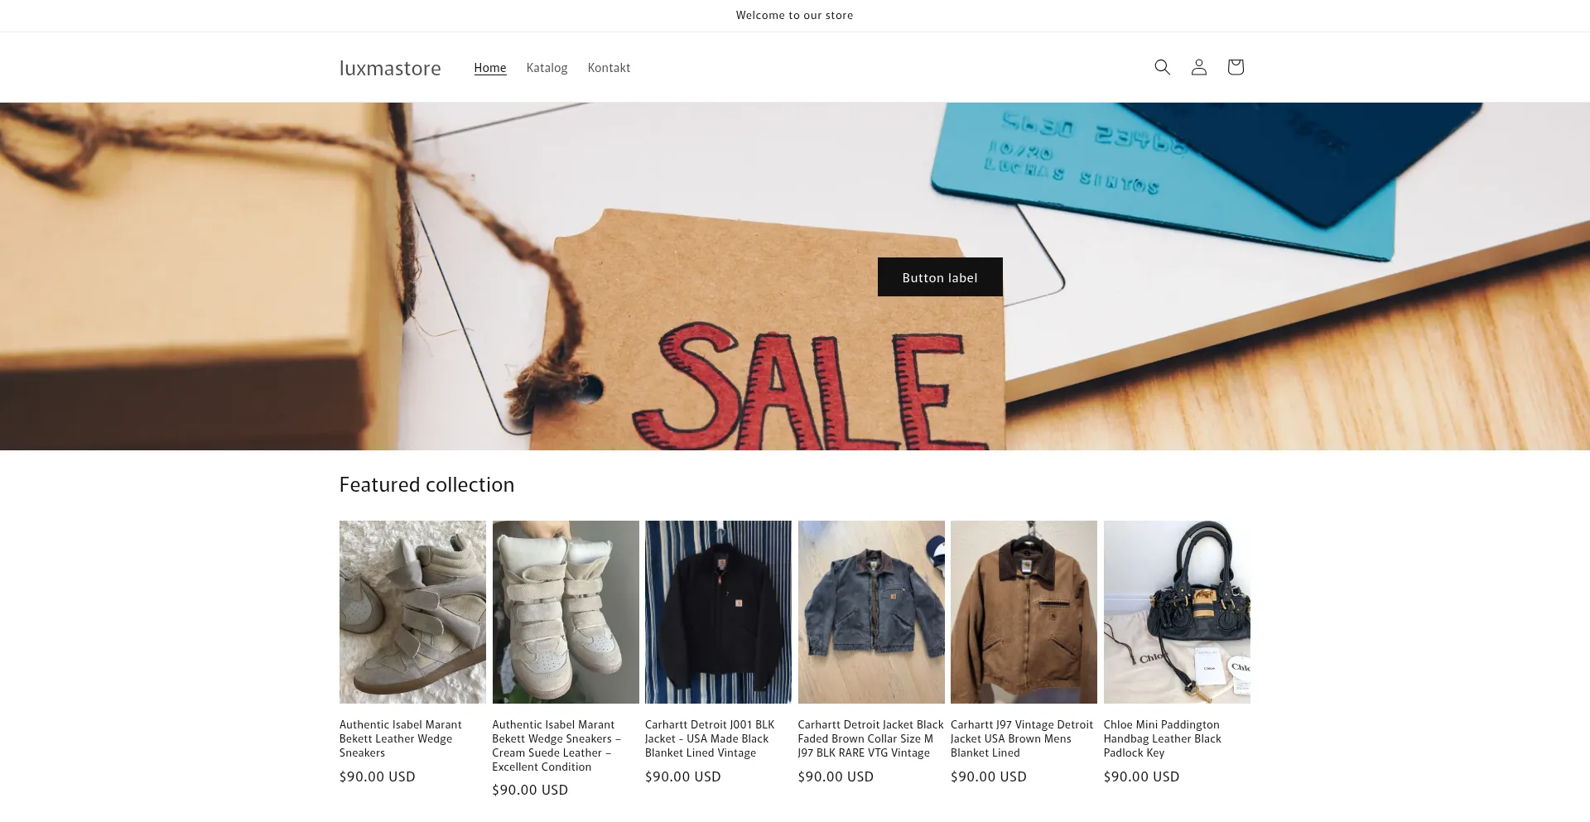Screen dimensions: 1590x822
Task: Open faded black Carhartt jacket image
Action: [x=871, y=612]
